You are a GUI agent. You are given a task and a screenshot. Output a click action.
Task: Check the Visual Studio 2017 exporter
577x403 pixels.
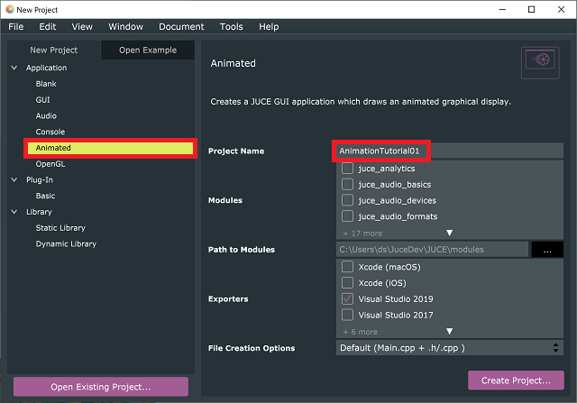347,315
